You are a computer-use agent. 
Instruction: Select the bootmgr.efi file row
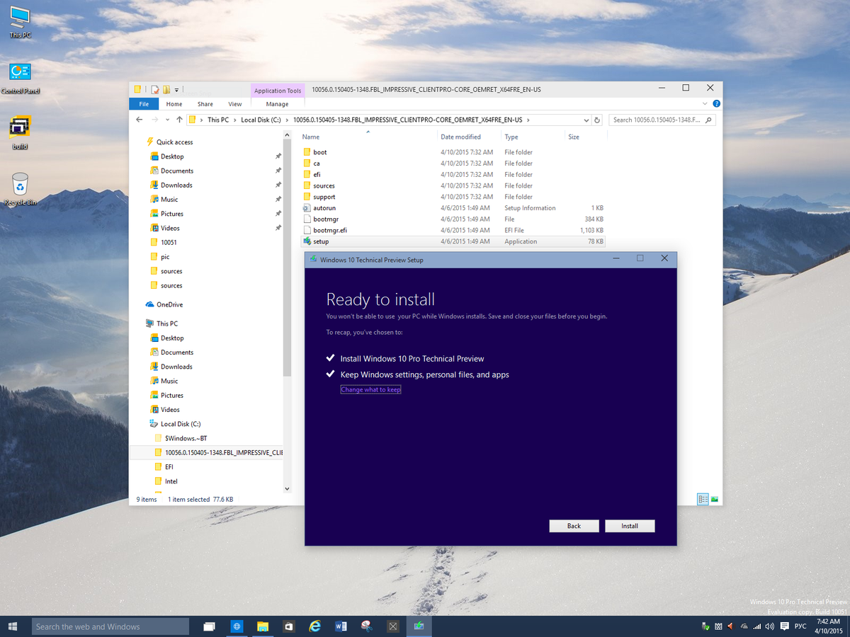453,230
